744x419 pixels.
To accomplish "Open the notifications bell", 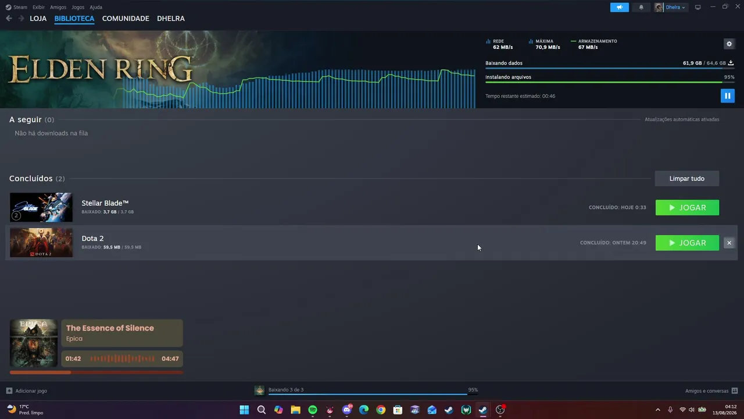I will click(641, 7).
